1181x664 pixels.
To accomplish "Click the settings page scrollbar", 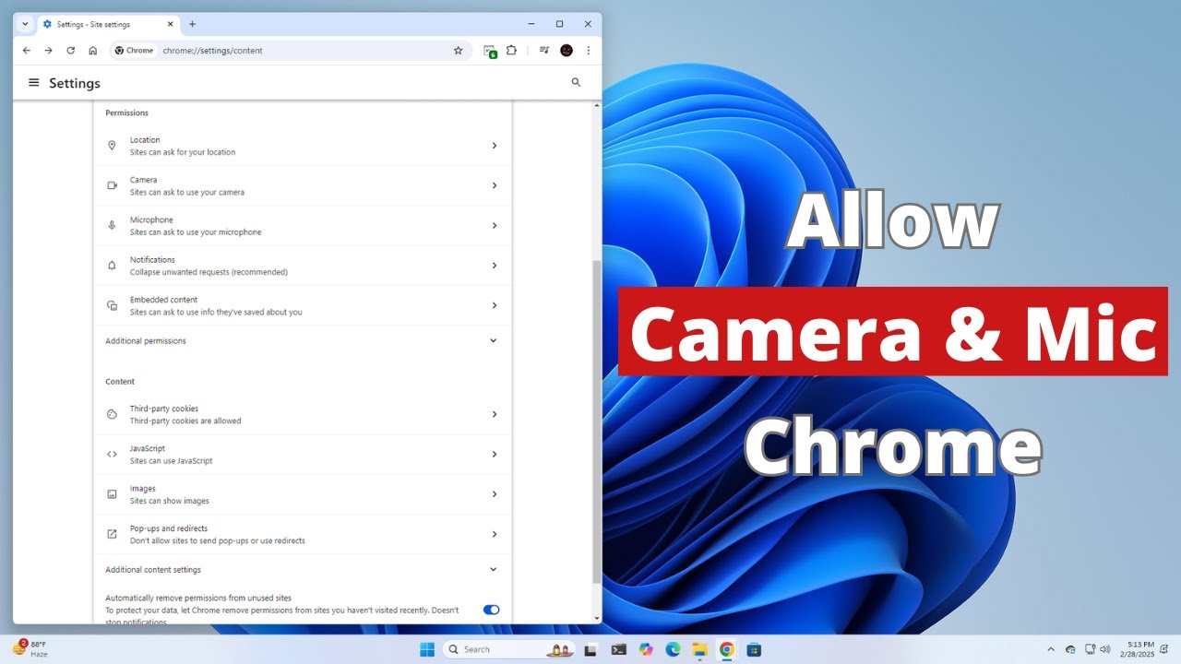I will coord(596,421).
